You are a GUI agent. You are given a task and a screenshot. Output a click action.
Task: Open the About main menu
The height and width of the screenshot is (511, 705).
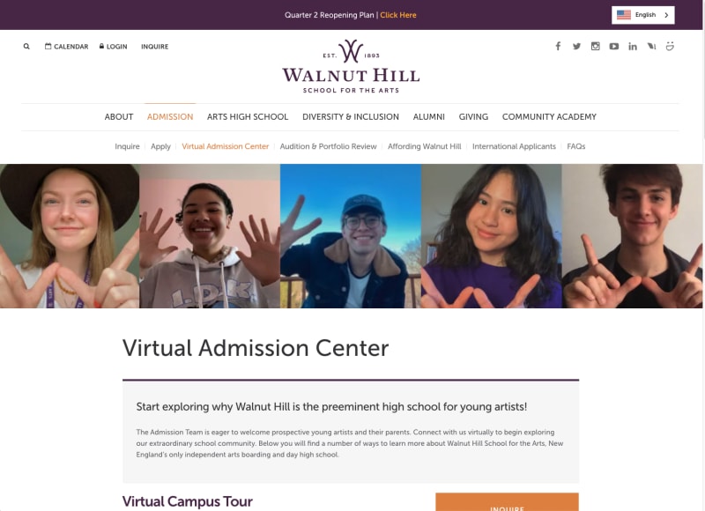click(119, 117)
